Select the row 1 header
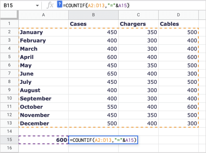The height and width of the screenshot is (153, 206). [x=9, y=24]
